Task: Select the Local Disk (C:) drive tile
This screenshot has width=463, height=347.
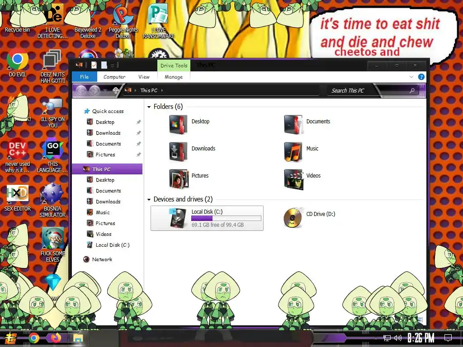Action: coord(207,218)
